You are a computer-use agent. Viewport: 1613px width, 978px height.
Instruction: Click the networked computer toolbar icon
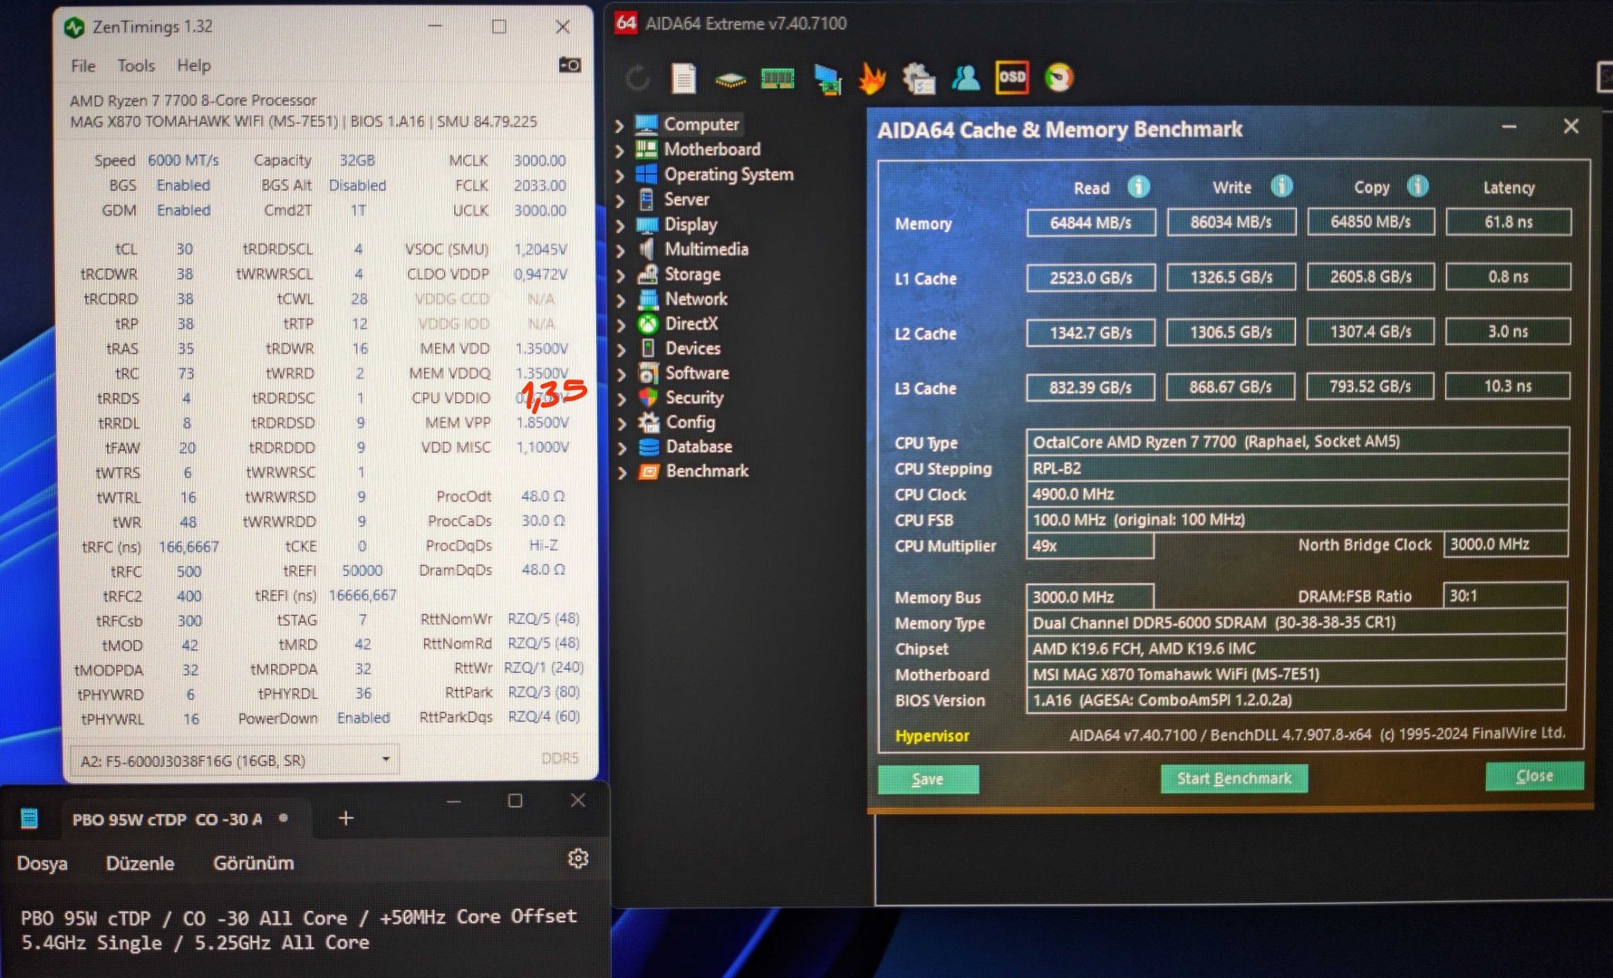click(x=826, y=80)
